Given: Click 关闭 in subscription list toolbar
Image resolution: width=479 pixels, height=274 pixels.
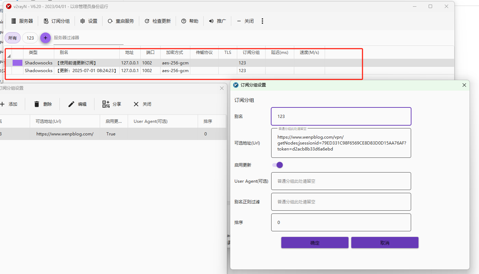Looking at the screenshot, I should (x=142, y=104).
